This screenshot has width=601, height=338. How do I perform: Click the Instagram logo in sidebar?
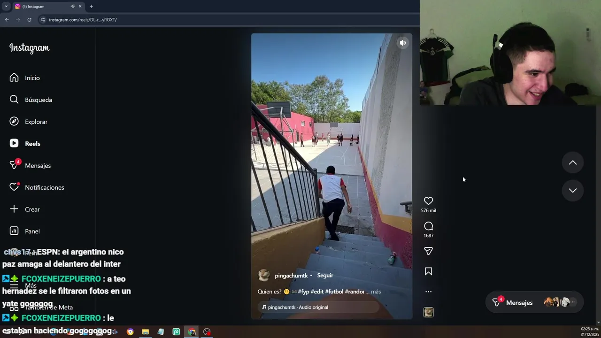click(29, 48)
